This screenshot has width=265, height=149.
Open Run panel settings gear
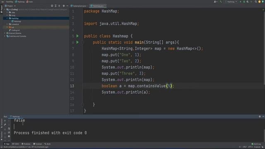click(260, 117)
